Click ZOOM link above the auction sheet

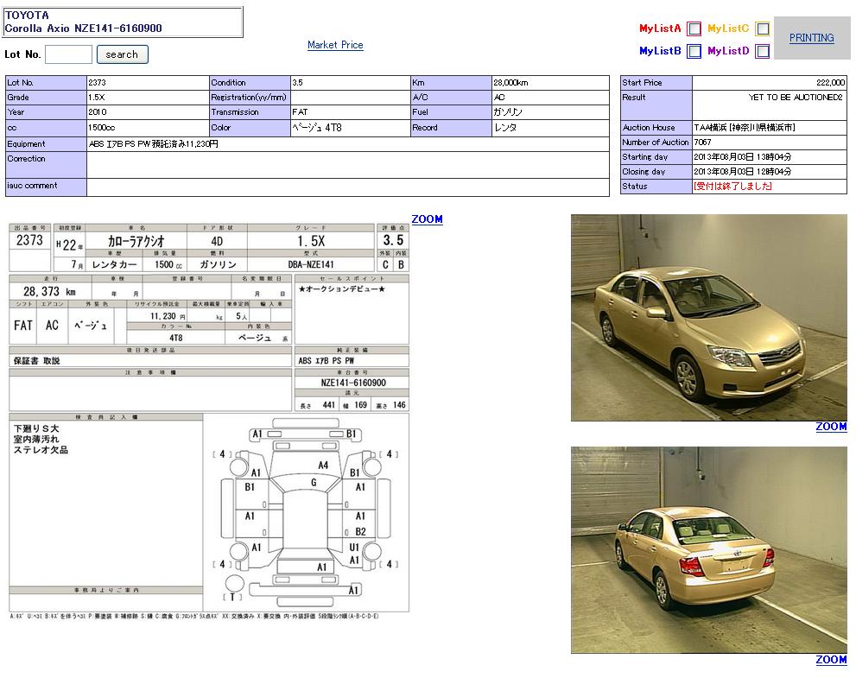(427, 219)
